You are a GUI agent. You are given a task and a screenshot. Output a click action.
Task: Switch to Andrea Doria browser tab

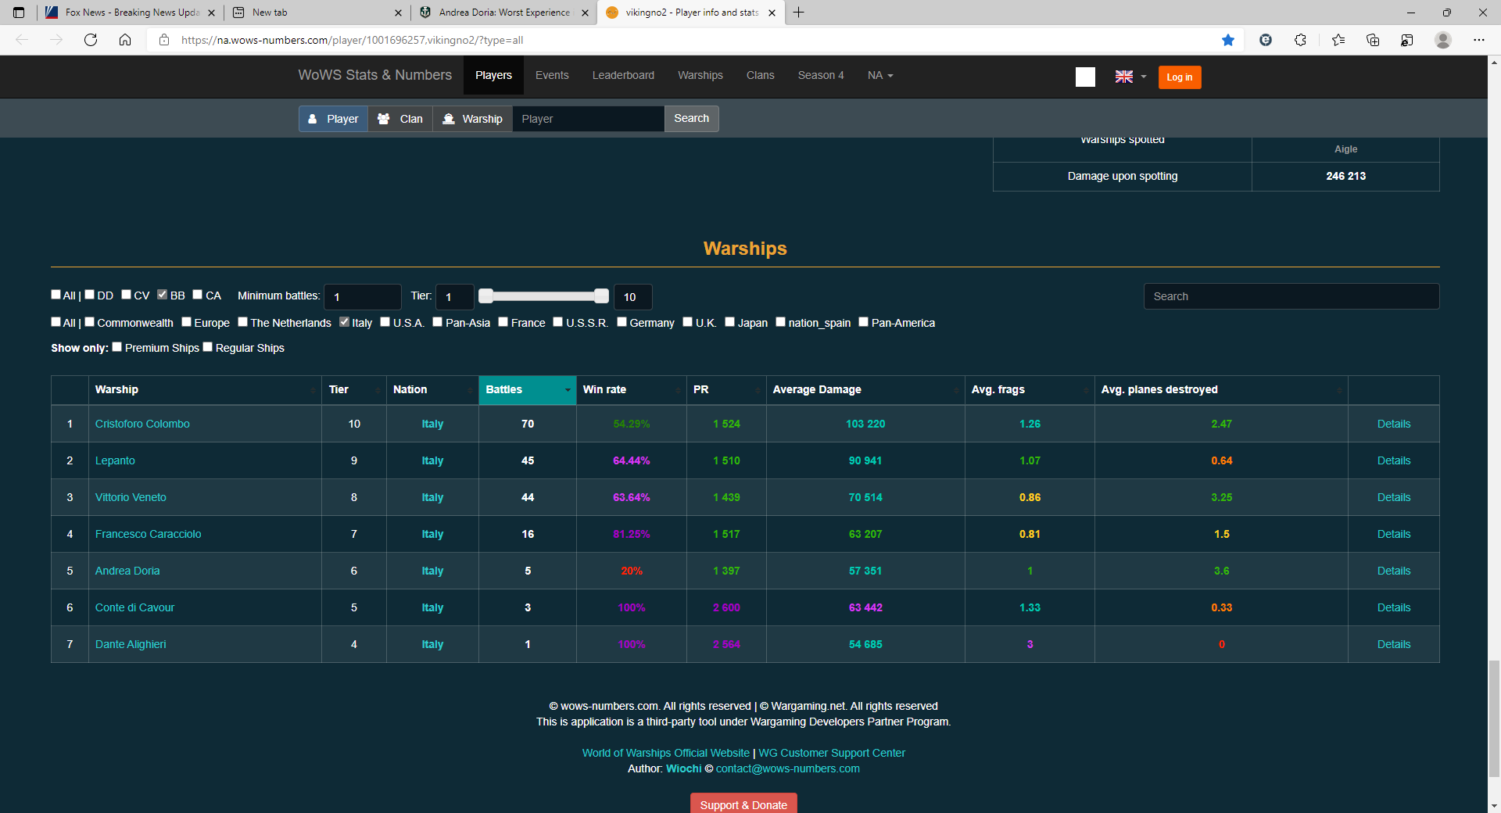[x=503, y=13]
